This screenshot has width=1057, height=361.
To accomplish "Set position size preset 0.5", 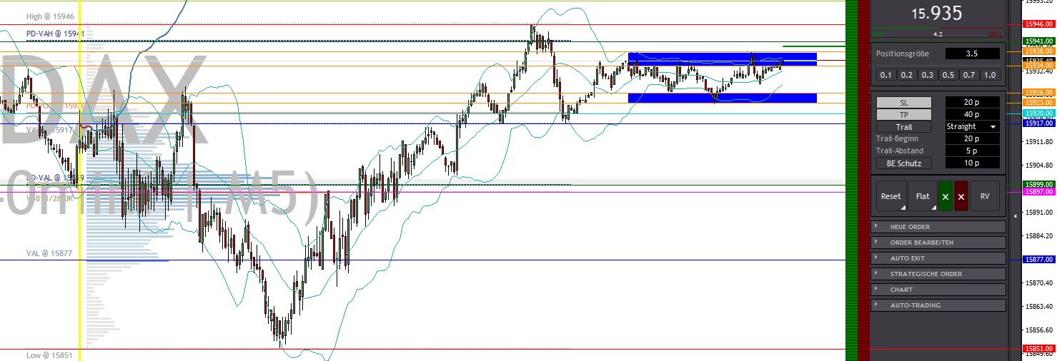I will pos(948,75).
